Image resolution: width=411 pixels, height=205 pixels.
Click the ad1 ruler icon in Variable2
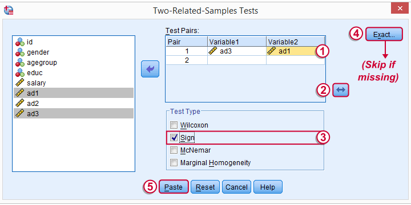coord(271,51)
